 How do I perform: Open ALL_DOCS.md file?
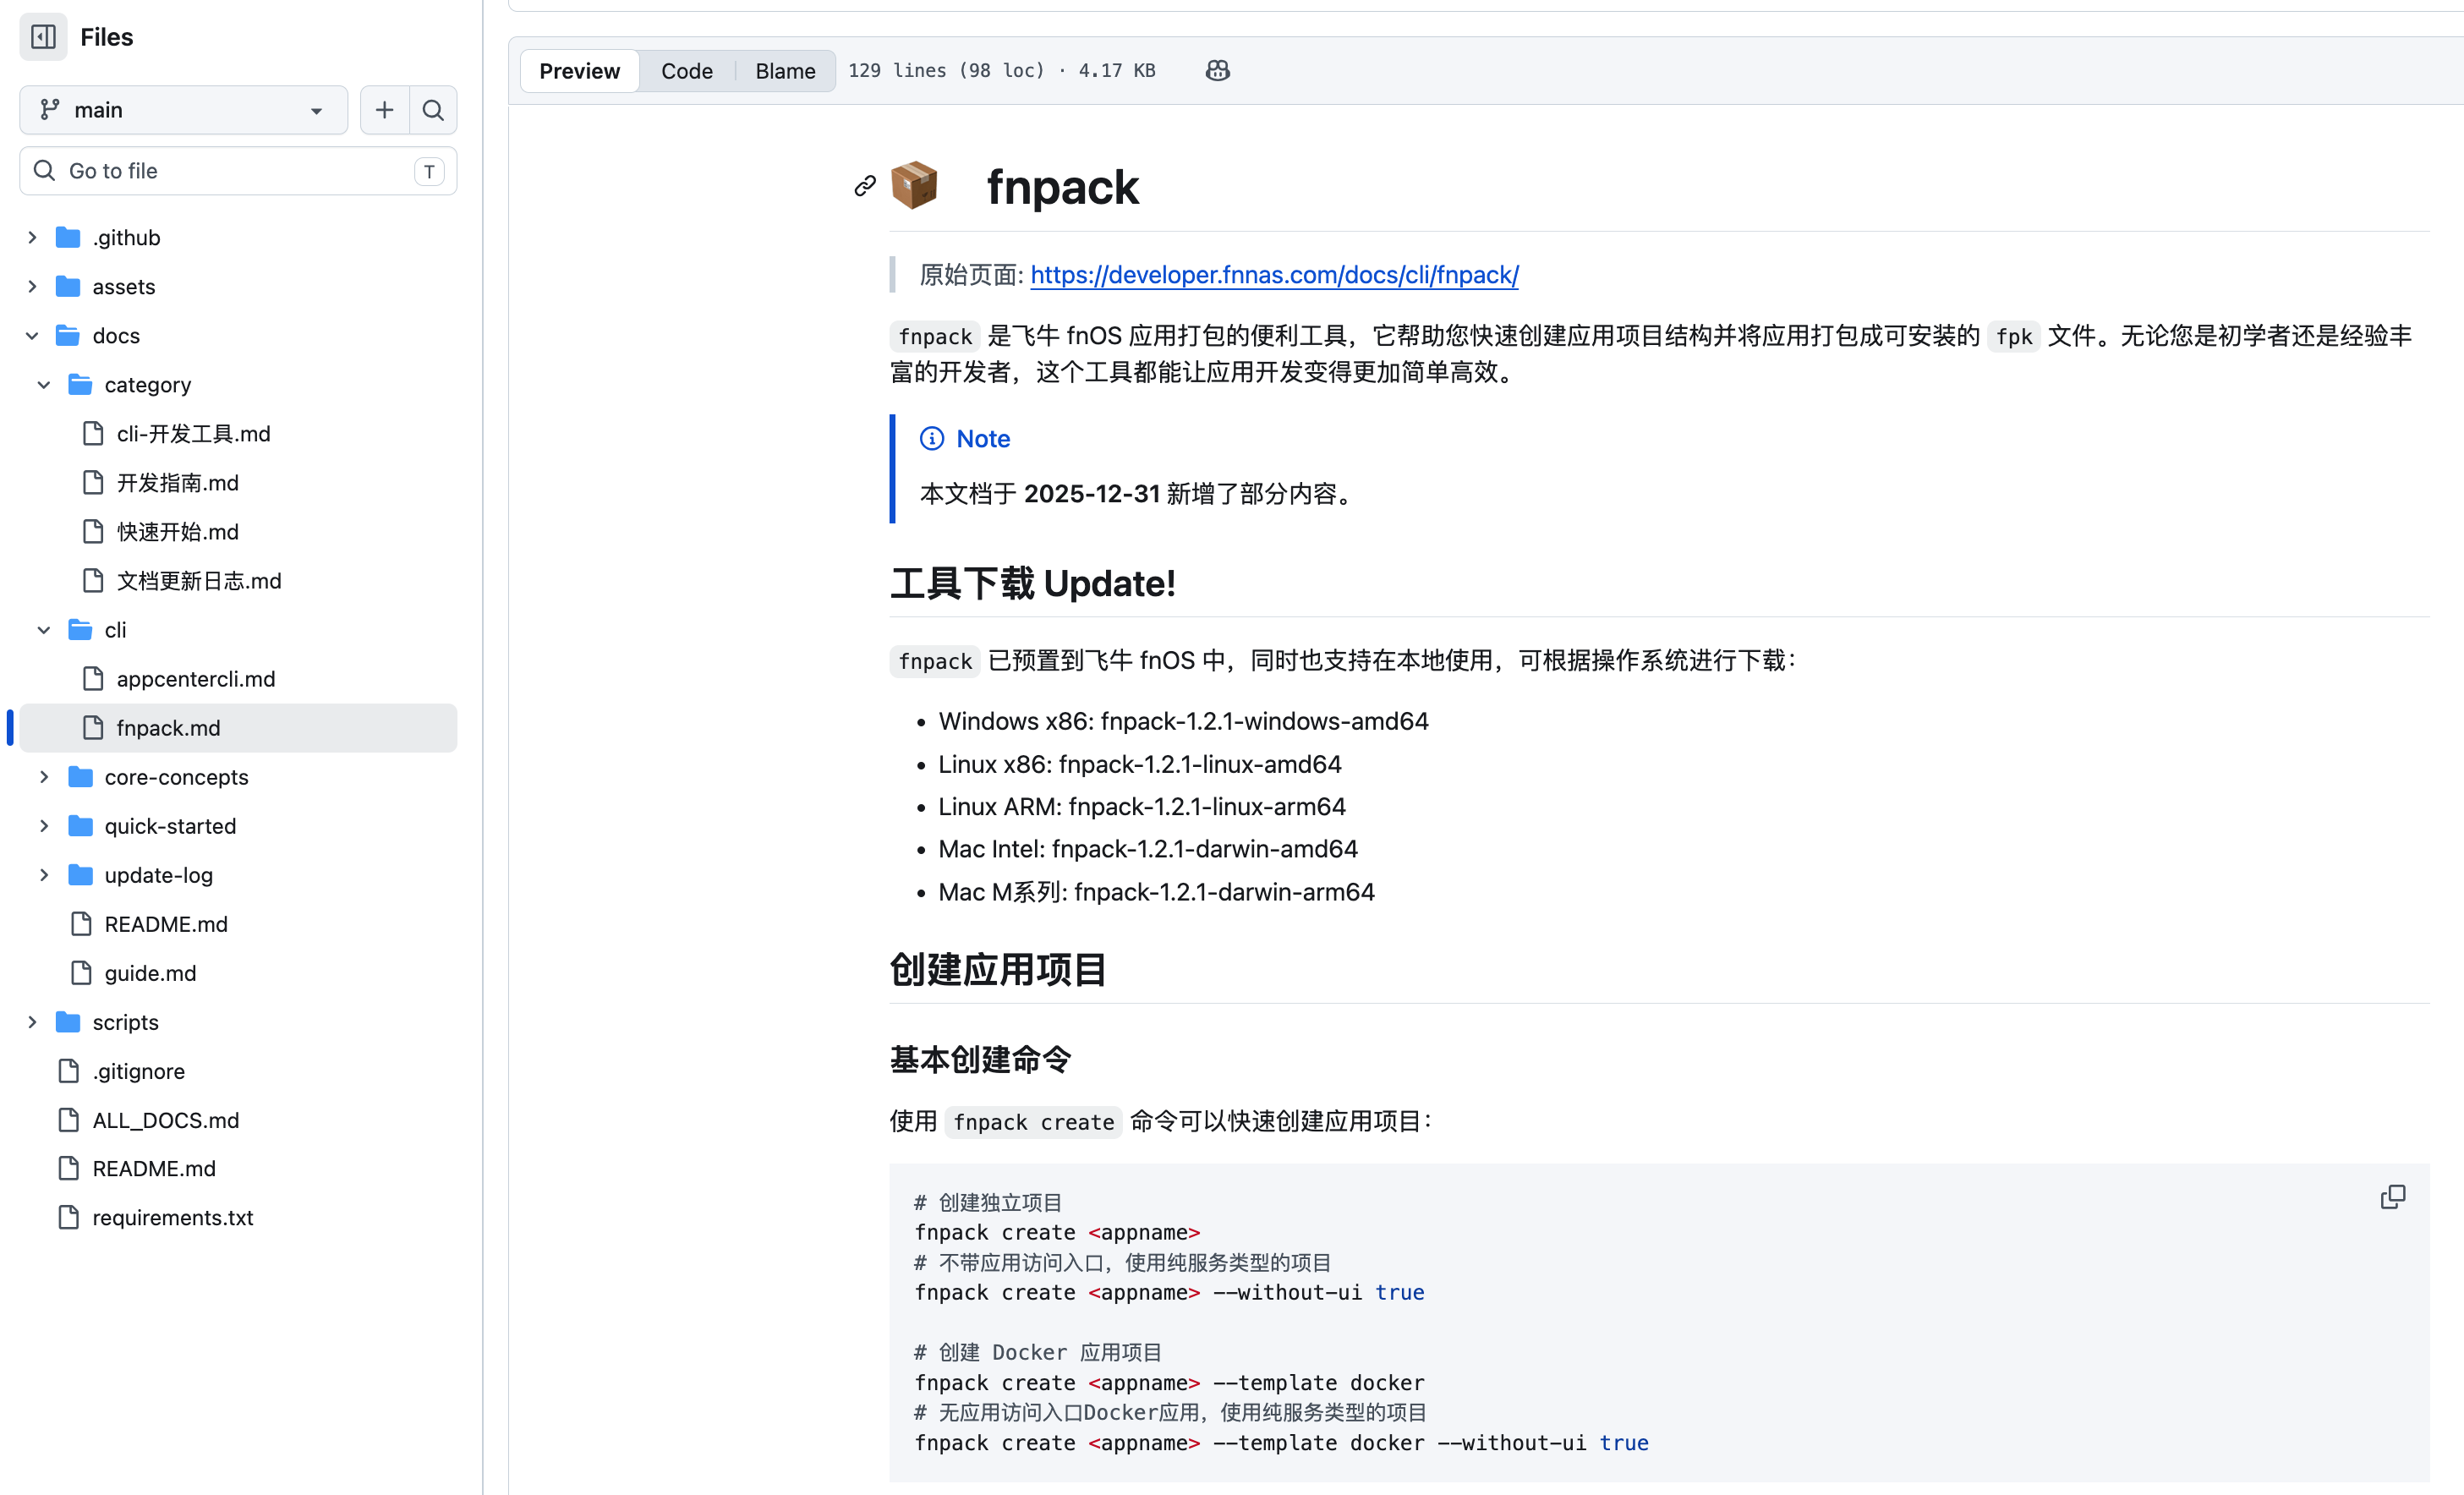166,1120
